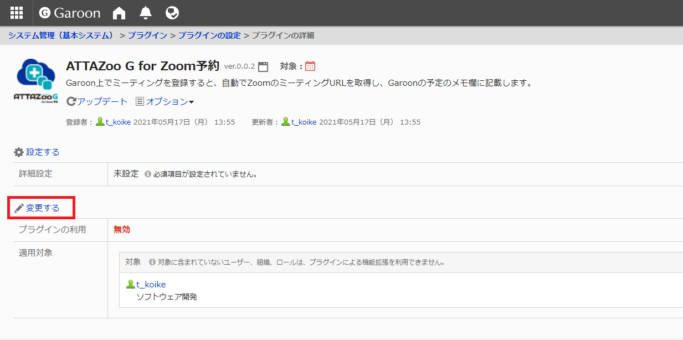
Task: Open the 設定する settings link
Action: tap(43, 152)
